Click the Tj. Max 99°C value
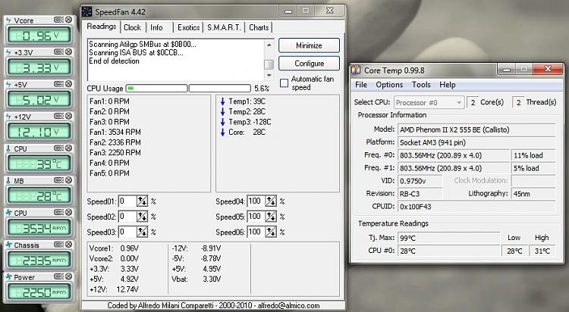Viewport: 569px width, 312px height. tap(448, 238)
